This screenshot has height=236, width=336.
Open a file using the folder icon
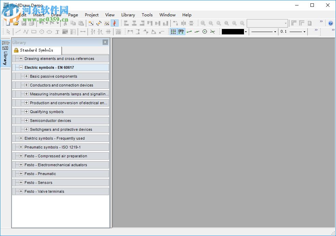click(x=15, y=23)
